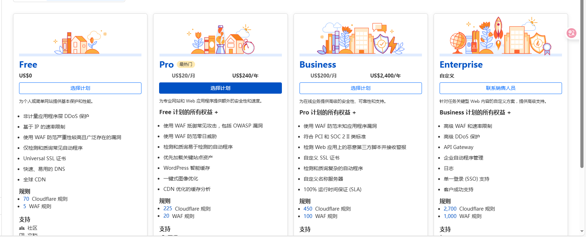Click 选择计划 button under Free plan

(x=80, y=88)
